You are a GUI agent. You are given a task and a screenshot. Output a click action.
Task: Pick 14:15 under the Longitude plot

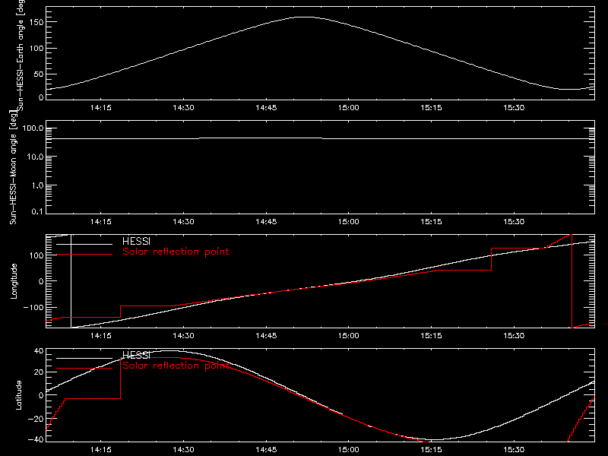click(x=101, y=336)
